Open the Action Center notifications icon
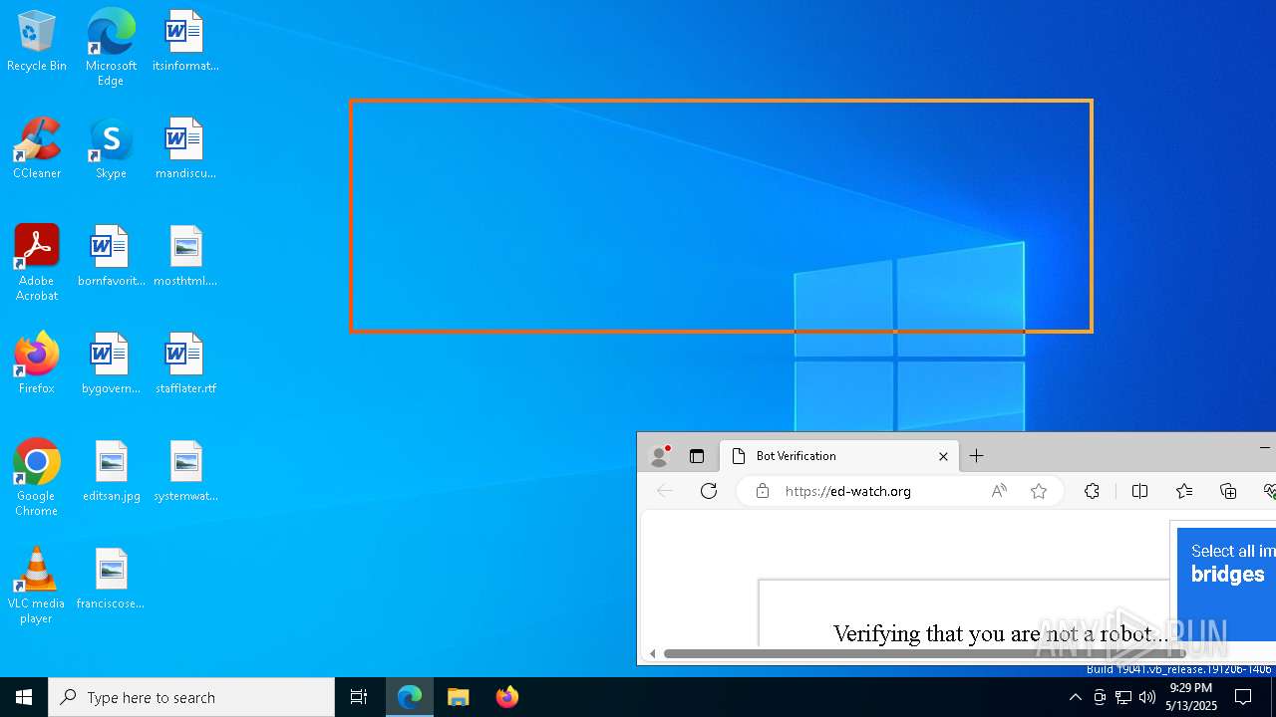Screen dimensions: 1276x717 (1243, 697)
